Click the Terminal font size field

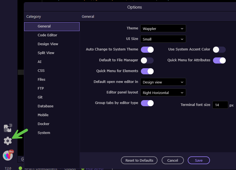[220, 105]
